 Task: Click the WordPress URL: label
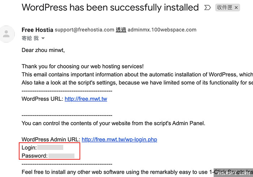pos(42,99)
